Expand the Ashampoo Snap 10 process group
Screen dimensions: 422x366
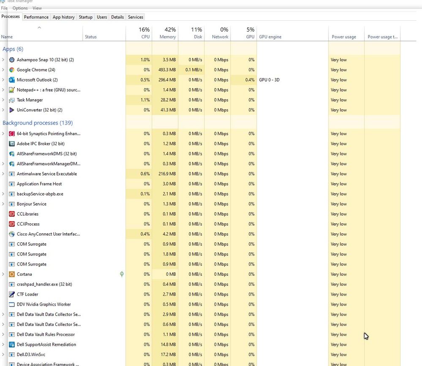(3, 60)
